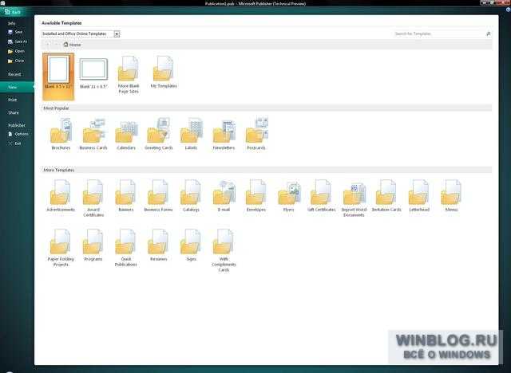The image size is (511, 373).
Task: Open Publisher Options
Action: click(18, 134)
